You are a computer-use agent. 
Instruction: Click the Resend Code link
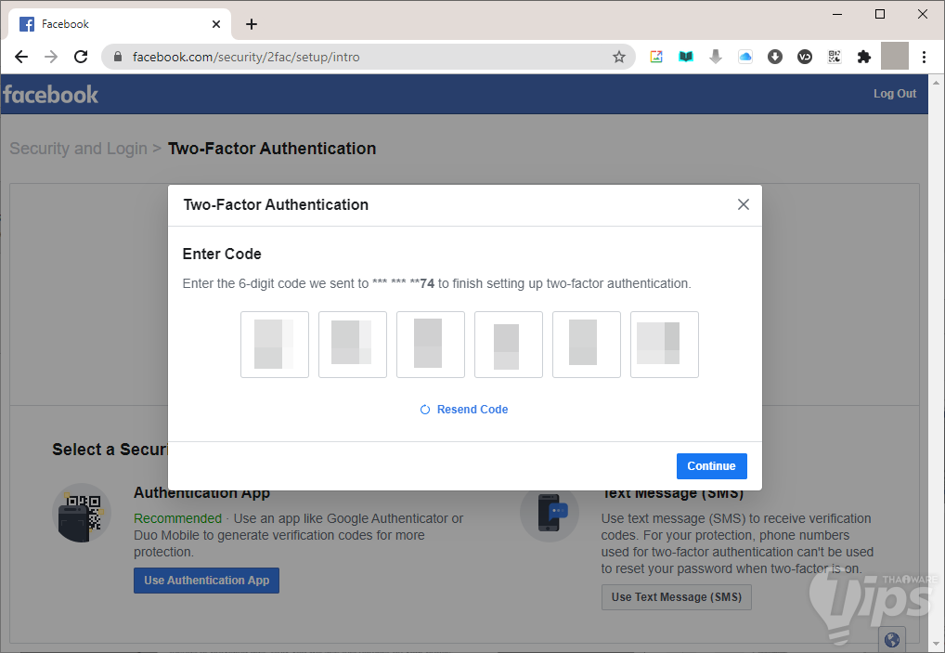click(472, 410)
